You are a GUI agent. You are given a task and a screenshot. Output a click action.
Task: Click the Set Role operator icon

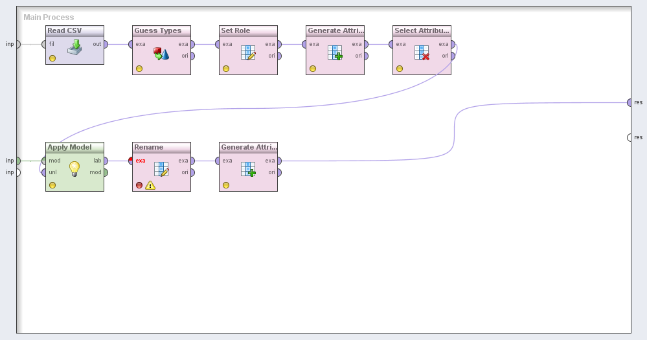tap(248, 52)
